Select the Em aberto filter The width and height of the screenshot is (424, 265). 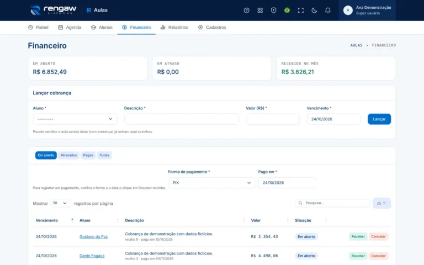(x=46, y=155)
